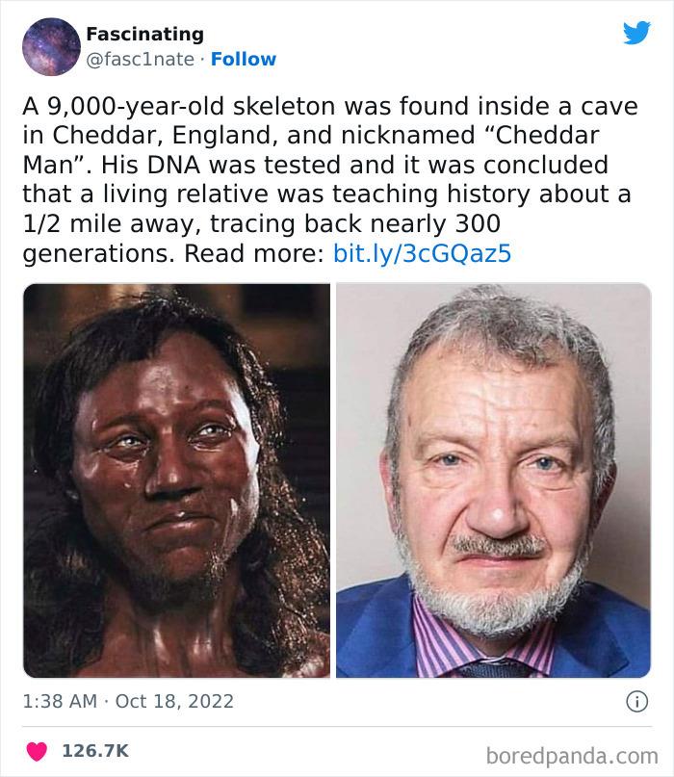Screen dimensions: 674x777
Task: Click the Twitter bird logo
Action: pyautogui.click(x=637, y=32)
